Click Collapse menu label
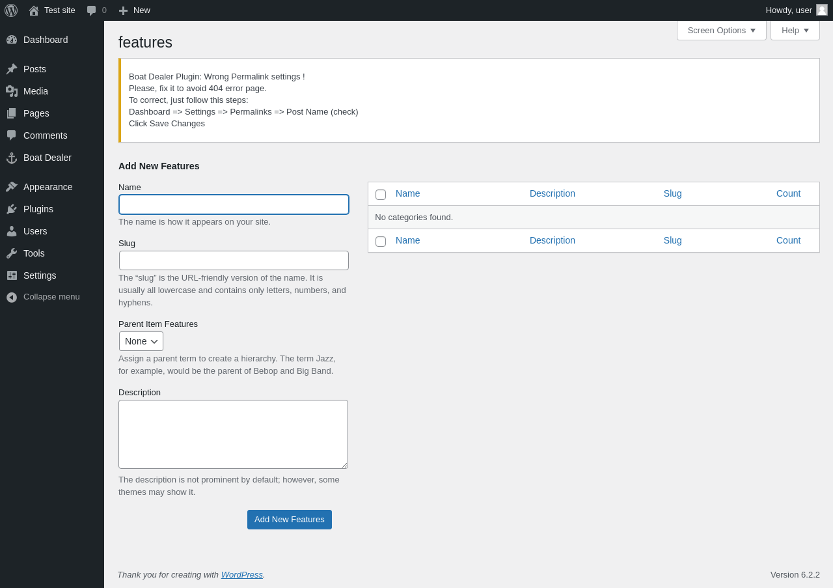The width and height of the screenshot is (833, 588). coord(51,297)
